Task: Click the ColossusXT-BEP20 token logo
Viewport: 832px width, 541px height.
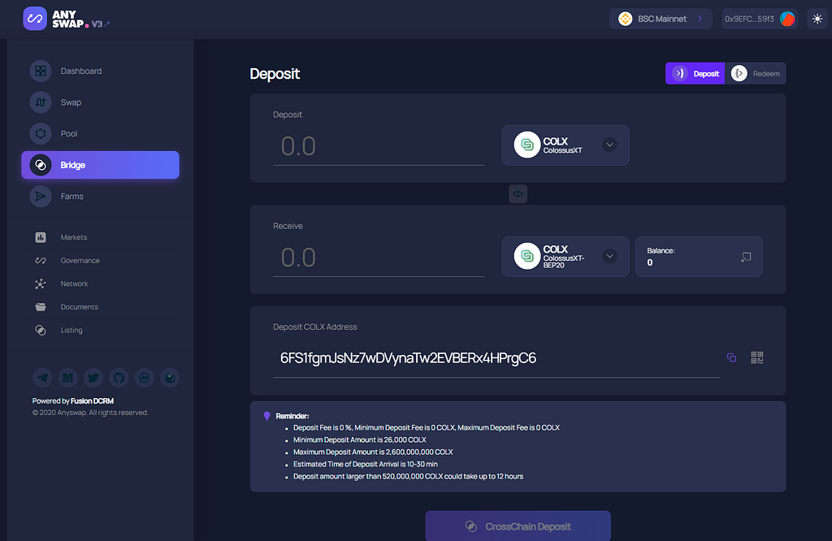Action: pyautogui.click(x=526, y=256)
